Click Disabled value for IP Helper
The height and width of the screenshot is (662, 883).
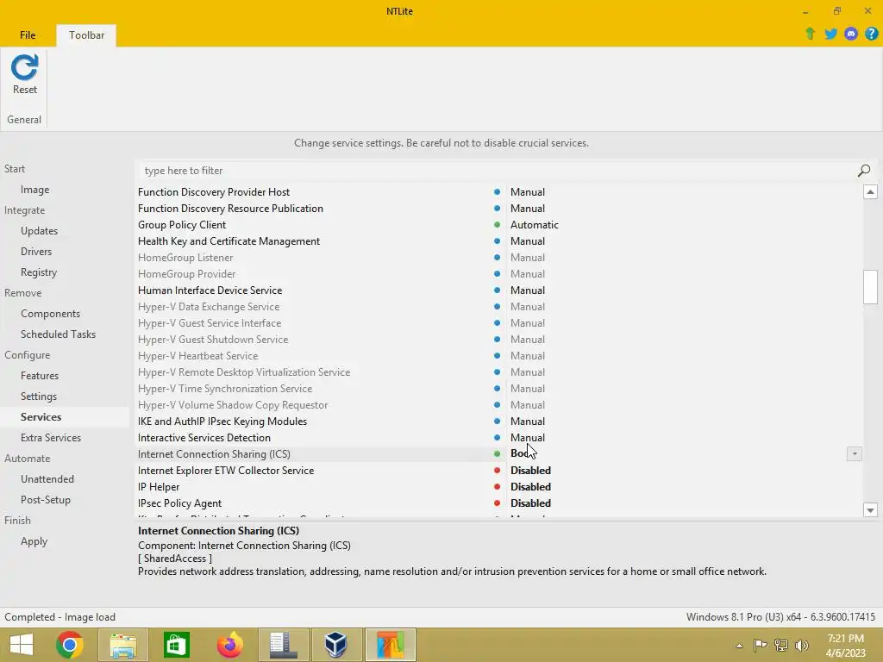coord(530,487)
